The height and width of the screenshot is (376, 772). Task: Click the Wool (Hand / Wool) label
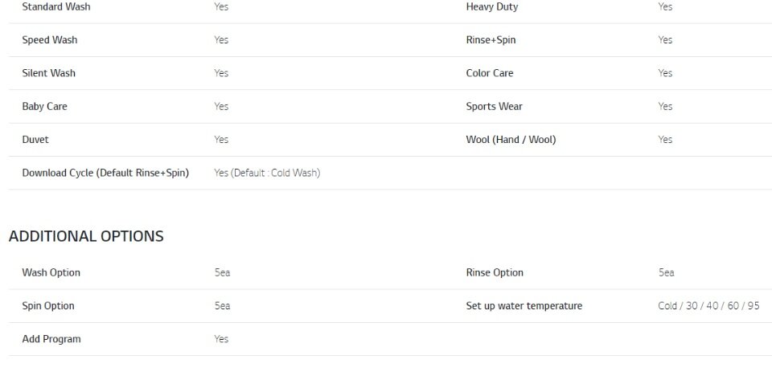(x=511, y=139)
